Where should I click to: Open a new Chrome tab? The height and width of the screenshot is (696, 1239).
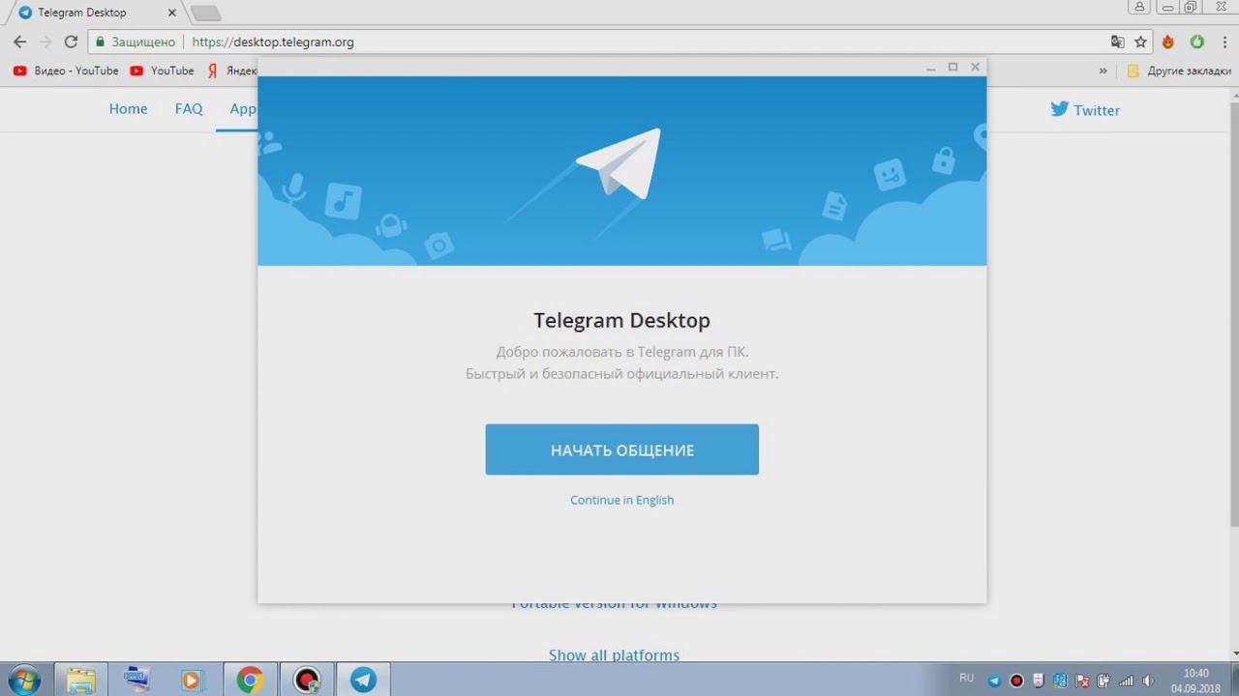[205, 13]
